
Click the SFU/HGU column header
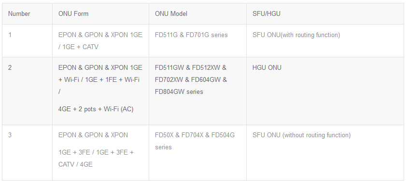(325, 14)
